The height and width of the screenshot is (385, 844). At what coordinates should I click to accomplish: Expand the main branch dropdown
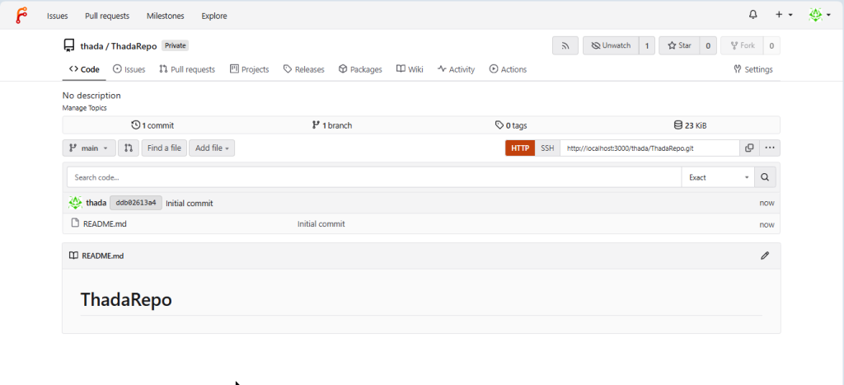point(89,148)
